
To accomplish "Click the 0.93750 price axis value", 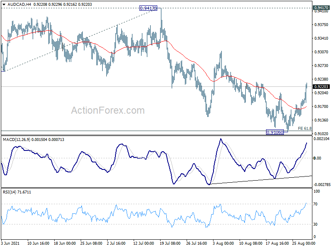I will (x=321, y=25).
